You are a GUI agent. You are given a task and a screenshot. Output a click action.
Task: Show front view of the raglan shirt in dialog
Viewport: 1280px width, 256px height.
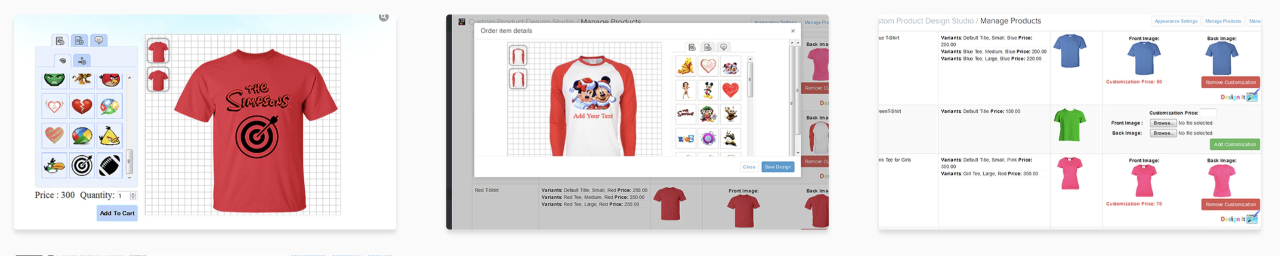point(518,55)
